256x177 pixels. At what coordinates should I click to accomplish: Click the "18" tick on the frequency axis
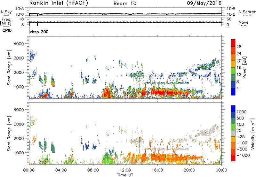pos(21,19)
